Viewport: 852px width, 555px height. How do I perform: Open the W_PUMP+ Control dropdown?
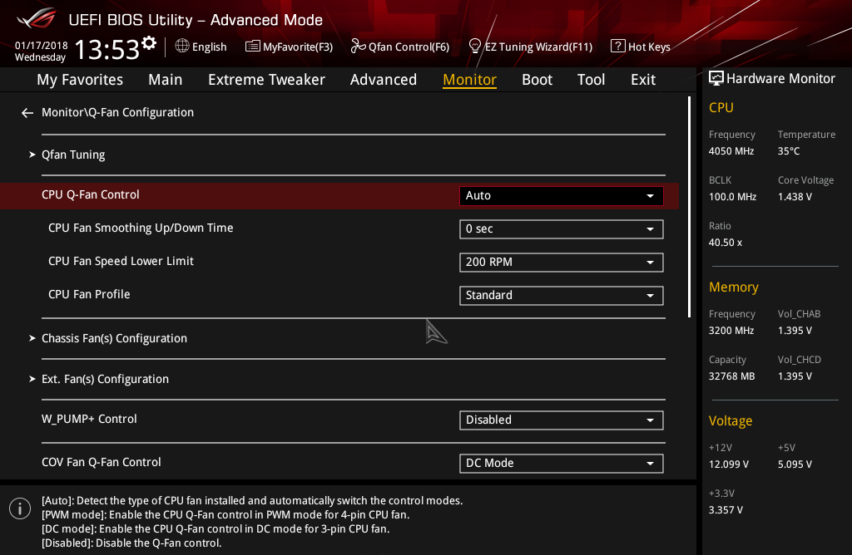(562, 420)
